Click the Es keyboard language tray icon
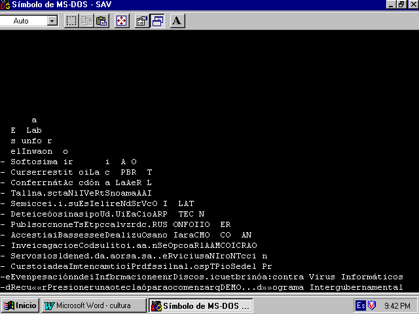 click(361, 305)
